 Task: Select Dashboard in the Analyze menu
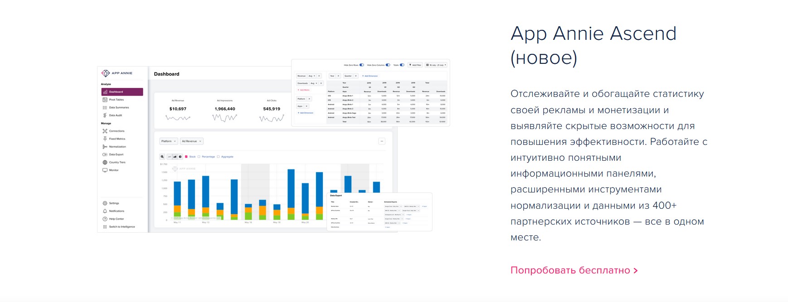122,92
